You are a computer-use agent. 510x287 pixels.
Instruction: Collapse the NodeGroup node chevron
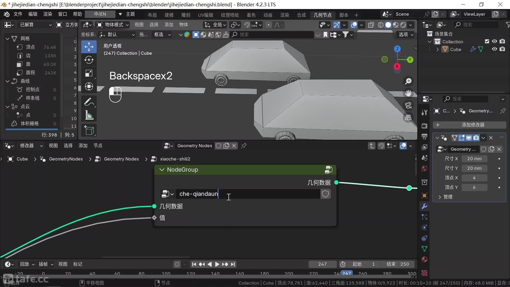click(x=162, y=170)
